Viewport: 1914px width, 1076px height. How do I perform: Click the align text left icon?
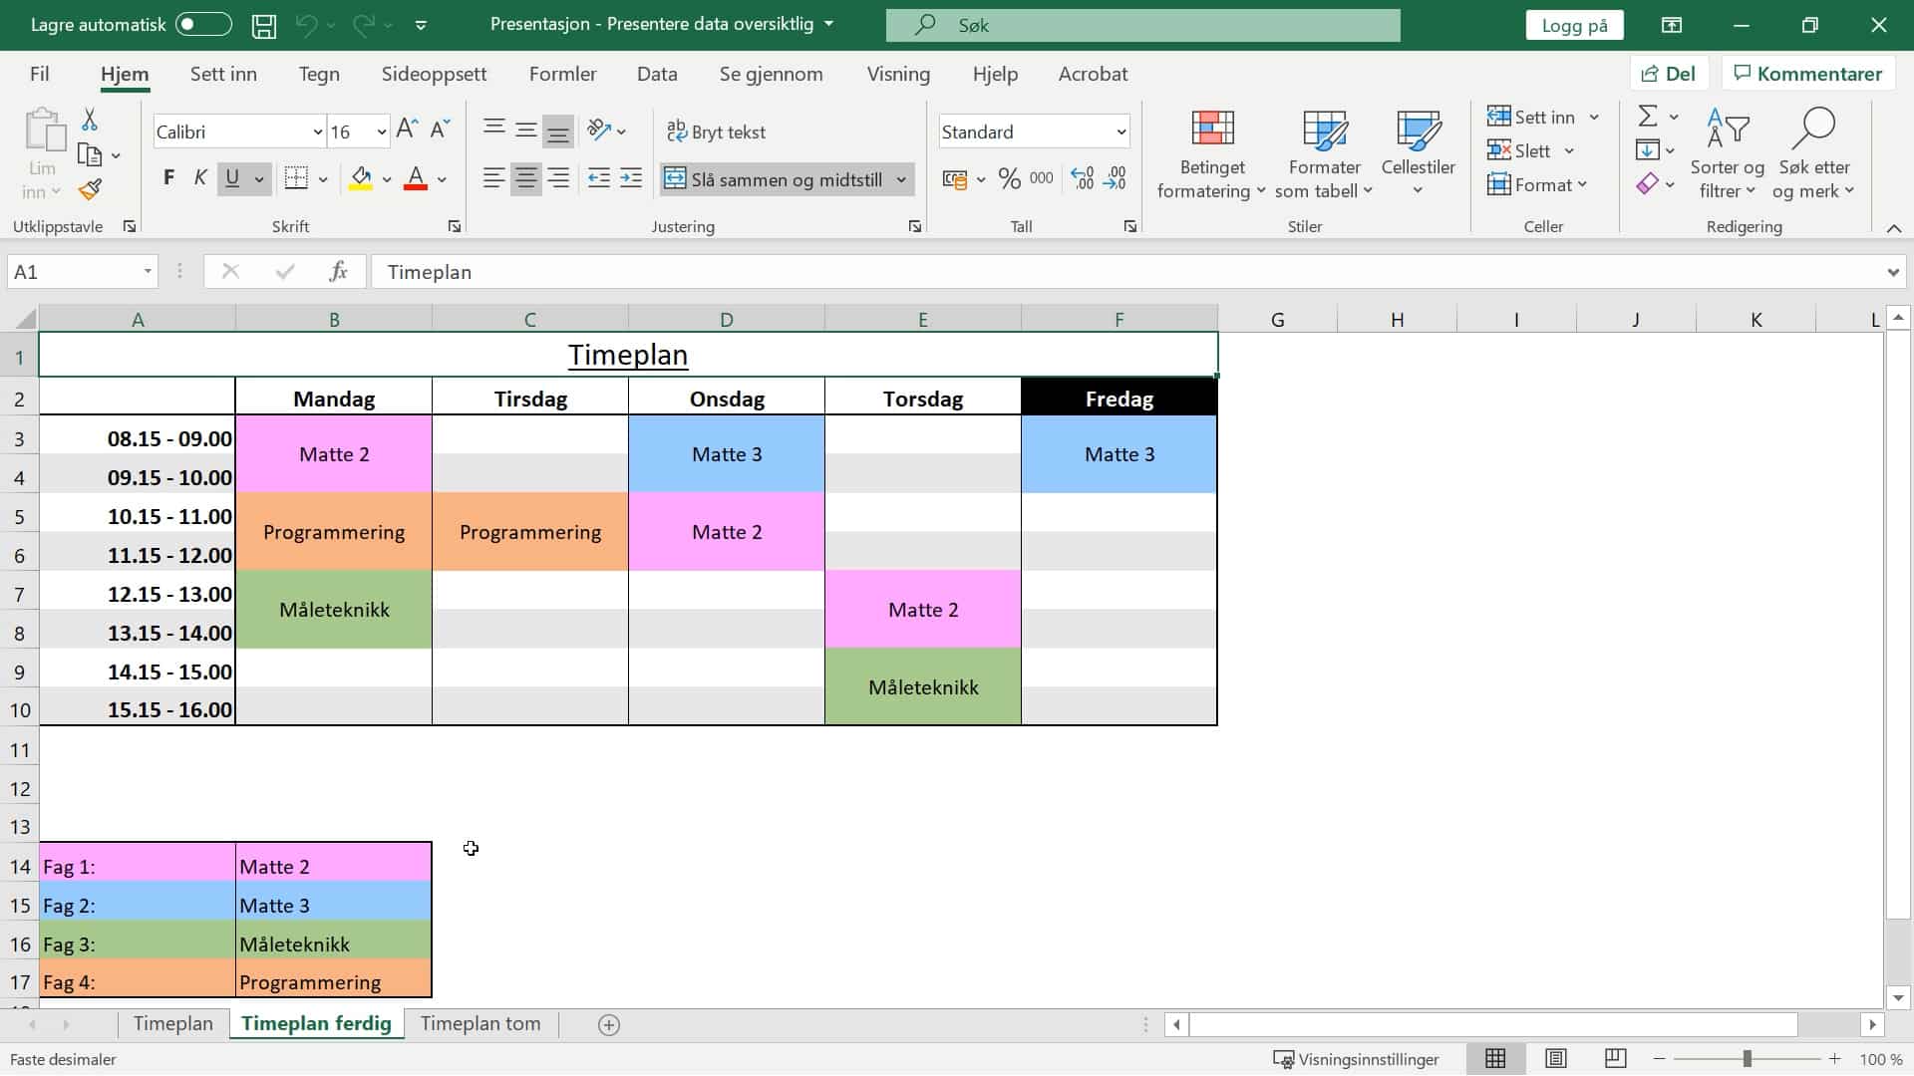tap(493, 178)
